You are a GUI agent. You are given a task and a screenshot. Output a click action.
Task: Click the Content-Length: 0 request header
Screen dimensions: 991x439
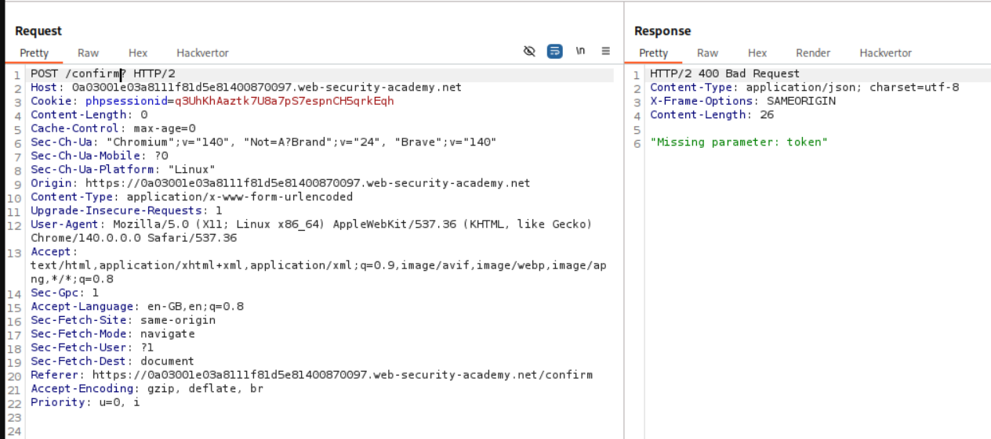point(89,115)
